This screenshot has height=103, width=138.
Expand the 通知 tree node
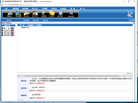2,28
